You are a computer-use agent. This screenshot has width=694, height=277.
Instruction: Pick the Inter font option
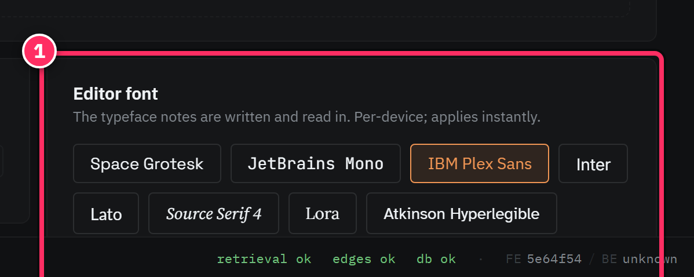pos(593,163)
